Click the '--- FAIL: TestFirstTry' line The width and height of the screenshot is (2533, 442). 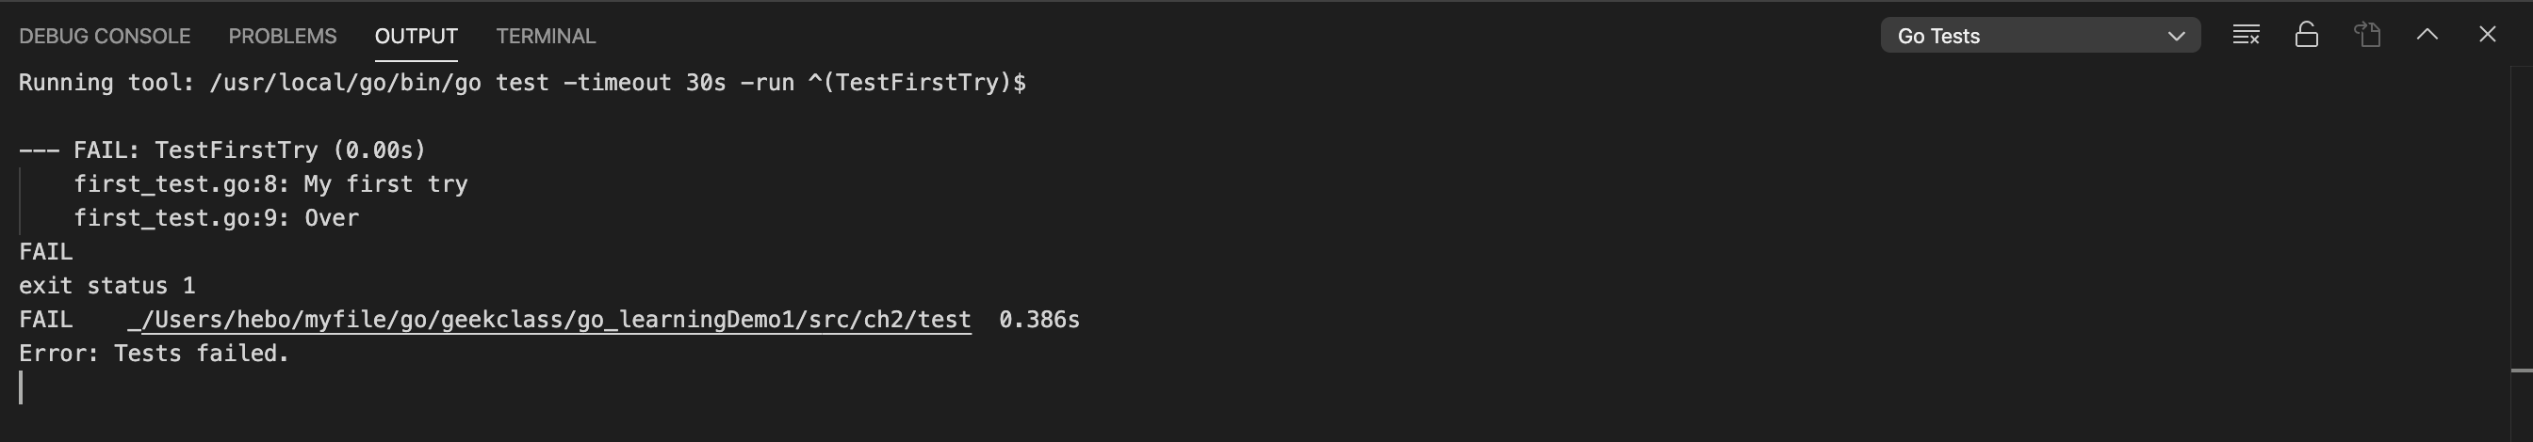pyautogui.click(x=222, y=150)
